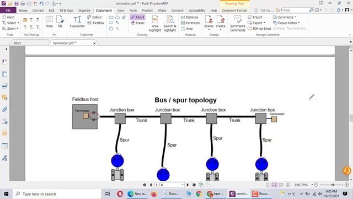Switch to the Home ribbon tab

coord(23,11)
